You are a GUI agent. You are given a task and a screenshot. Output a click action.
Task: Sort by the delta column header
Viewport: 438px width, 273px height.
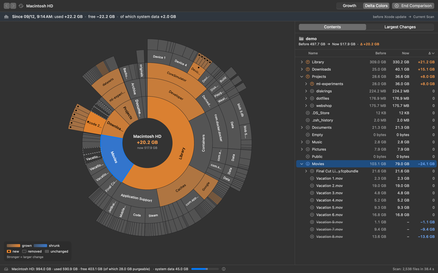[x=431, y=53]
